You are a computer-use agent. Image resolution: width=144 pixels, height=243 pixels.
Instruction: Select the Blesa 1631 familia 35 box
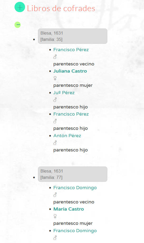click(x=73, y=36)
